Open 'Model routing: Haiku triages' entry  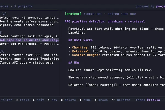[x=29, y=36]
